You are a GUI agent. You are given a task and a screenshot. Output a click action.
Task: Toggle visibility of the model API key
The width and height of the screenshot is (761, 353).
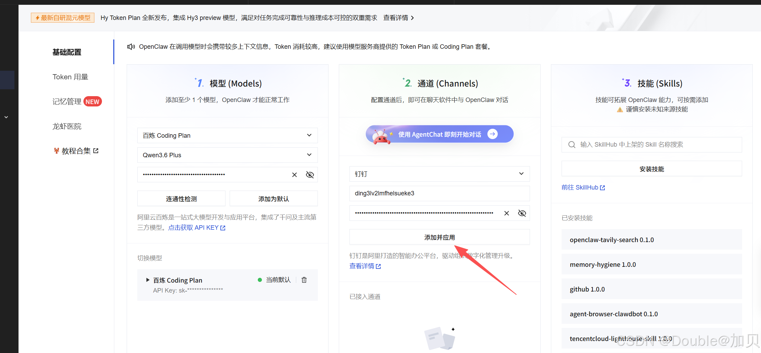coord(310,175)
